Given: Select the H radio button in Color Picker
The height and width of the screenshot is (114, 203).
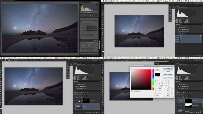Looking at the screenshot, I should [x=156, y=81].
